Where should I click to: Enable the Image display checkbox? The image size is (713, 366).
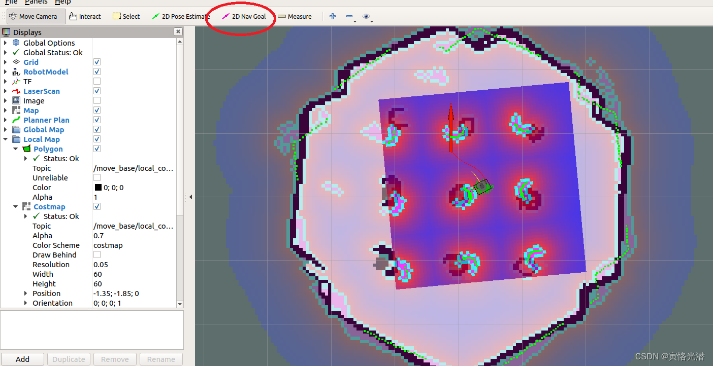pyautogui.click(x=97, y=100)
